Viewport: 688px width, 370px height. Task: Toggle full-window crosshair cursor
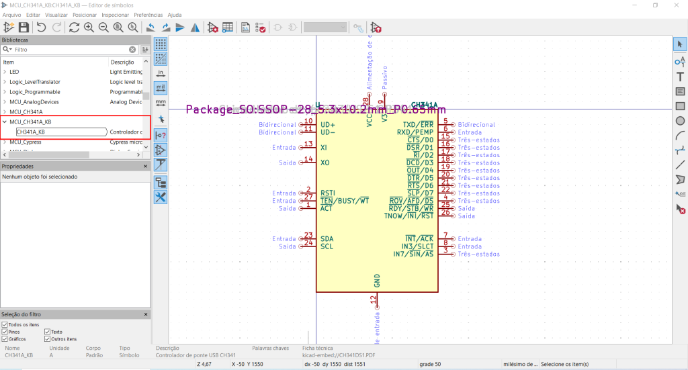point(161,120)
